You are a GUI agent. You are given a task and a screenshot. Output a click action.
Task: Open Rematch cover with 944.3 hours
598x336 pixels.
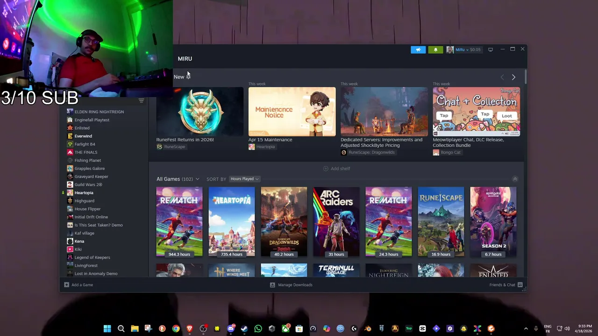click(179, 222)
